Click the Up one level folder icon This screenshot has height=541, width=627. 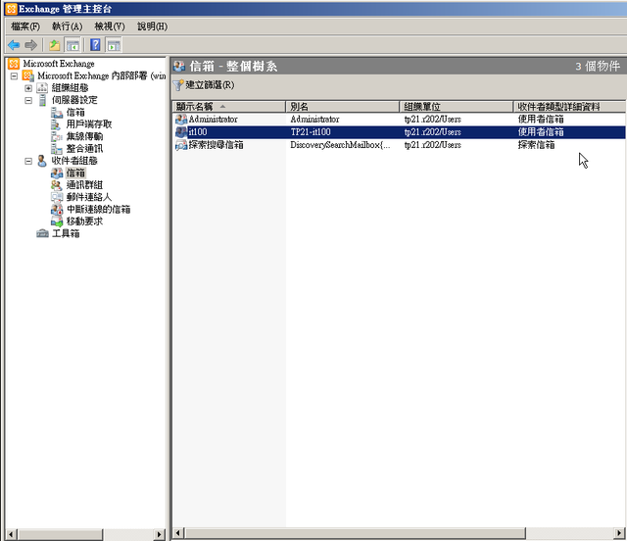[55, 45]
